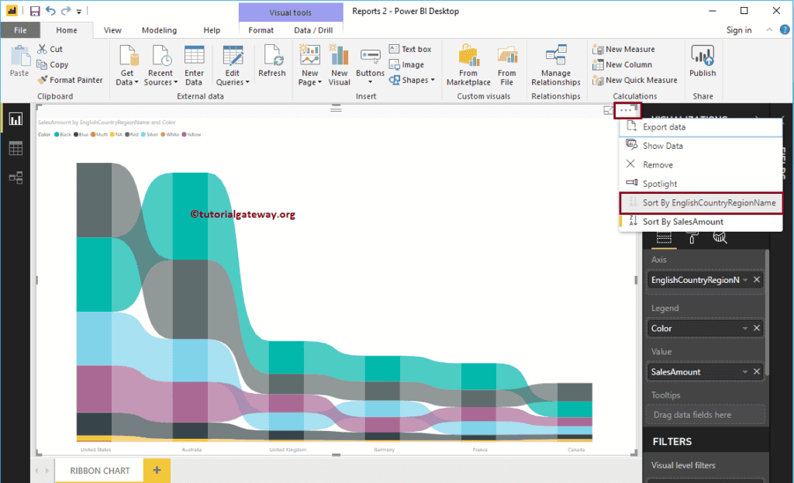Click the Sign in link
The width and height of the screenshot is (794, 483).
coord(739,30)
